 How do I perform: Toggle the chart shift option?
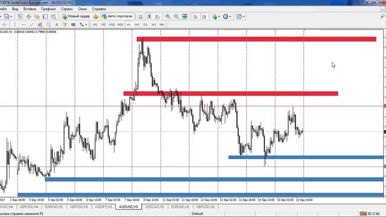coord(204,16)
